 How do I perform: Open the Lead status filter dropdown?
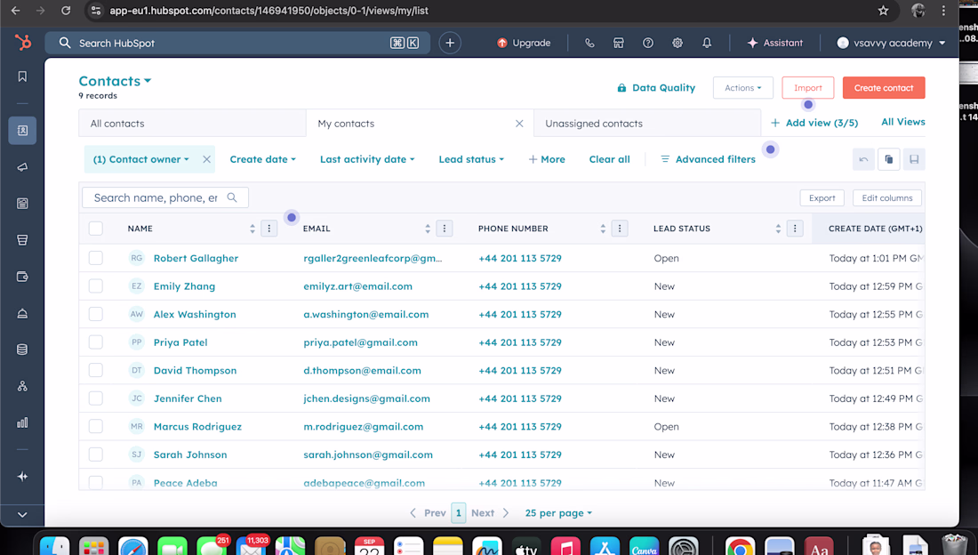(471, 159)
